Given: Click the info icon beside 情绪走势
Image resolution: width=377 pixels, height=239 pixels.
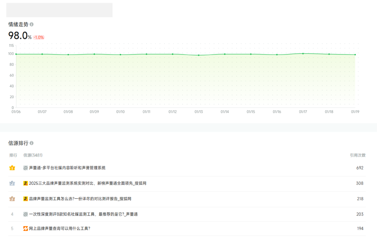Looking at the screenshot, I should click(x=31, y=24).
